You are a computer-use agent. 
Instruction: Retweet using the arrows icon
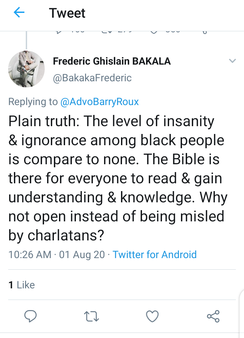tap(91, 317)
